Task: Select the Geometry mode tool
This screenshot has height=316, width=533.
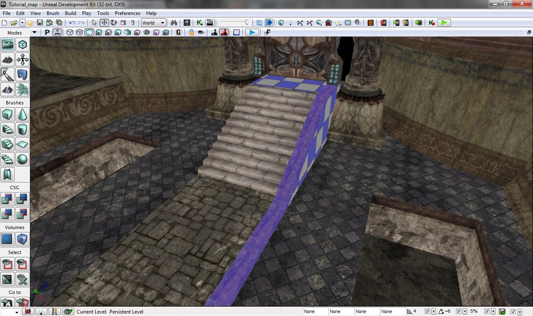Action: (x=22, y=44)
